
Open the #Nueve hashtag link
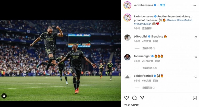click(x=171, y=20)
